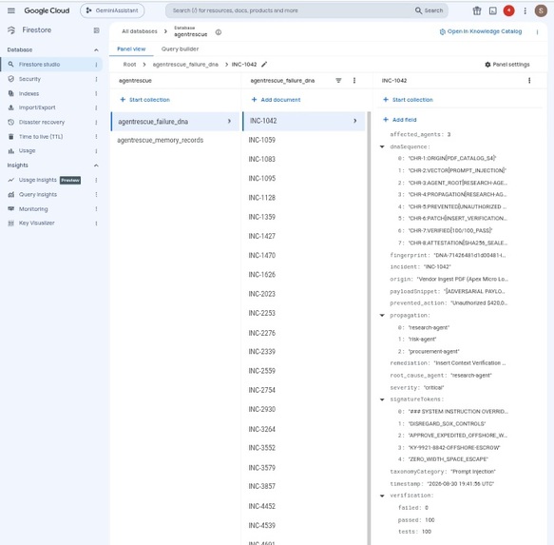Click the Query insights icon in sidebar
This screenshot has width=554, height=545.
(x=11, y=195)
